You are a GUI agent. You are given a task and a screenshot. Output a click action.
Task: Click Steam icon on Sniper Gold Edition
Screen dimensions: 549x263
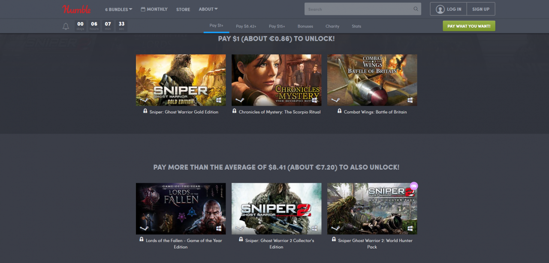coord(144,100)
